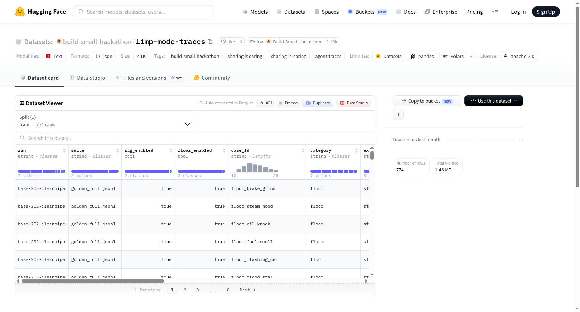Click the sharing is caring tag
Screen dimensions: 580x312
click(245, 56)
